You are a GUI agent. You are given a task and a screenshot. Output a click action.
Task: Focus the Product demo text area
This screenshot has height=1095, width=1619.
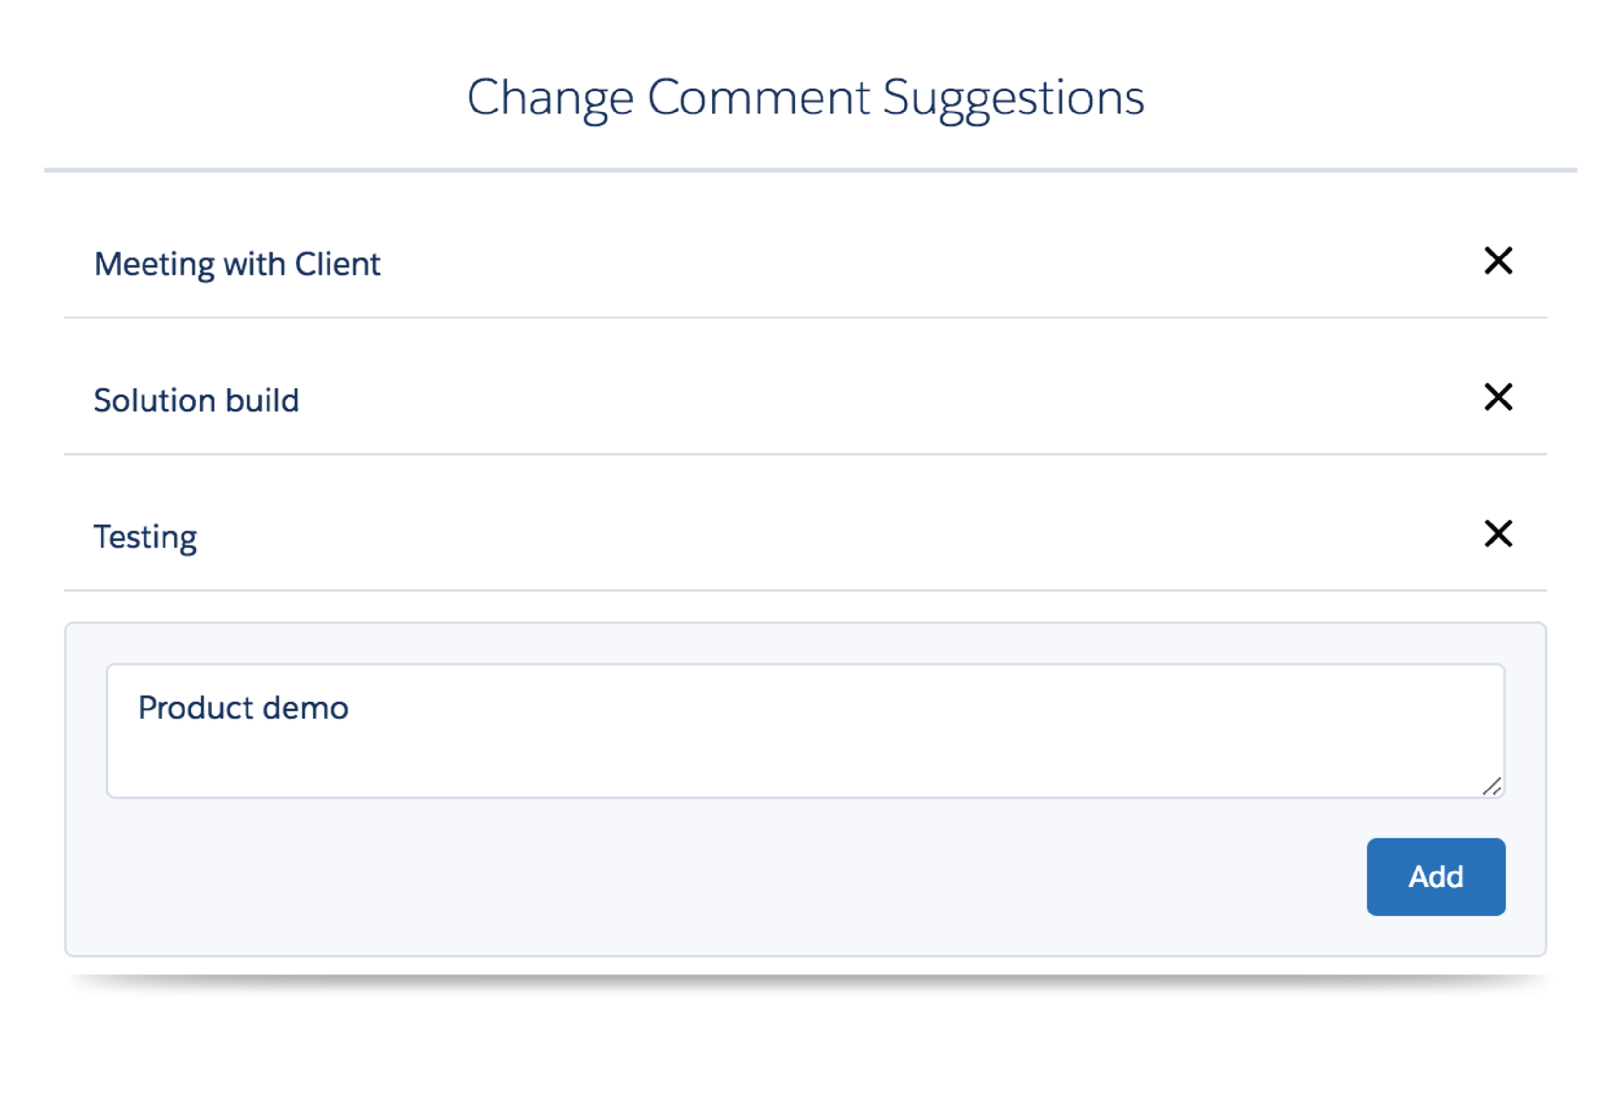(805, 731)
